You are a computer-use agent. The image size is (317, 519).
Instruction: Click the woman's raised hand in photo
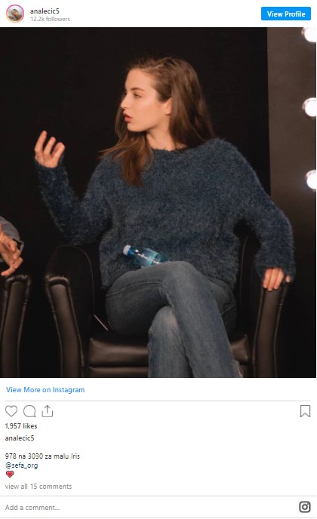tap(49, 149)
